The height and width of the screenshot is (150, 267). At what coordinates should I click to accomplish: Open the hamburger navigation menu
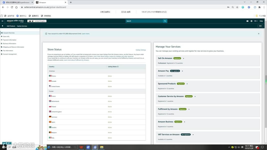tap(2, 21)
